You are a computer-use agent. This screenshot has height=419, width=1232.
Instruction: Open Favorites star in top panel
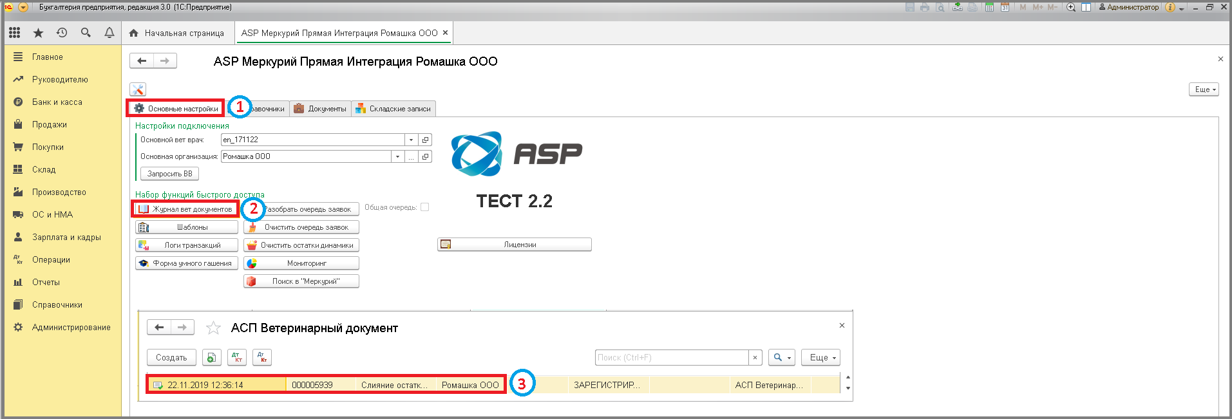(38, 33)
